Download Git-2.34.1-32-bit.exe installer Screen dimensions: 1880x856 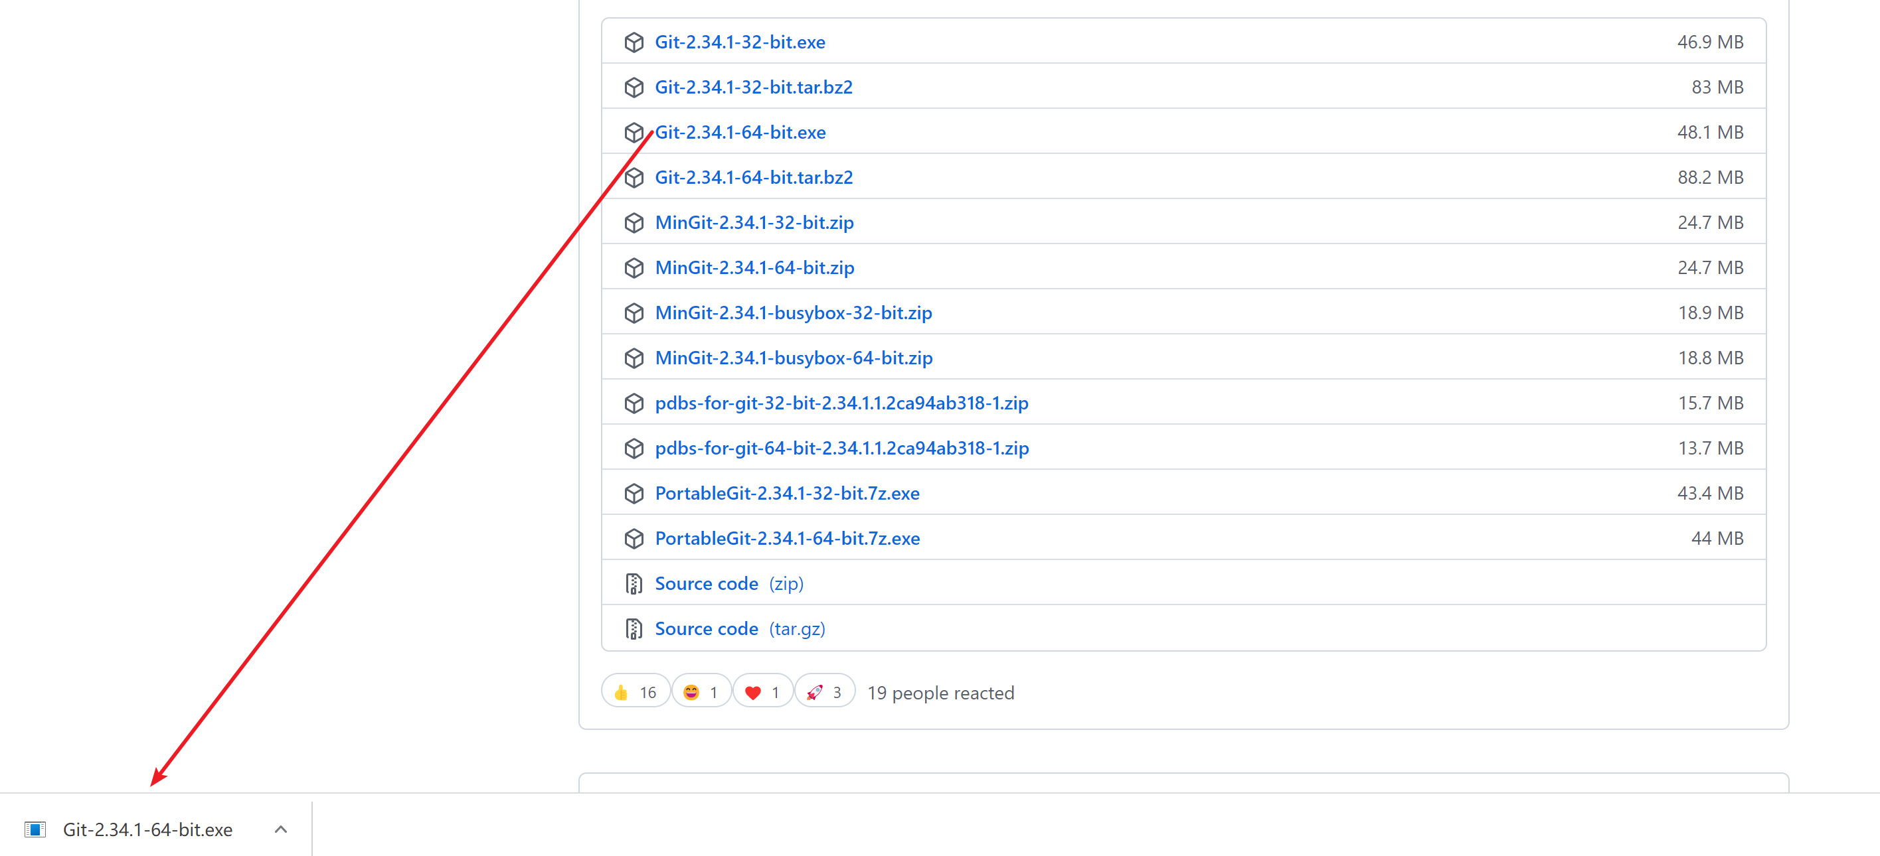(739, 42)
